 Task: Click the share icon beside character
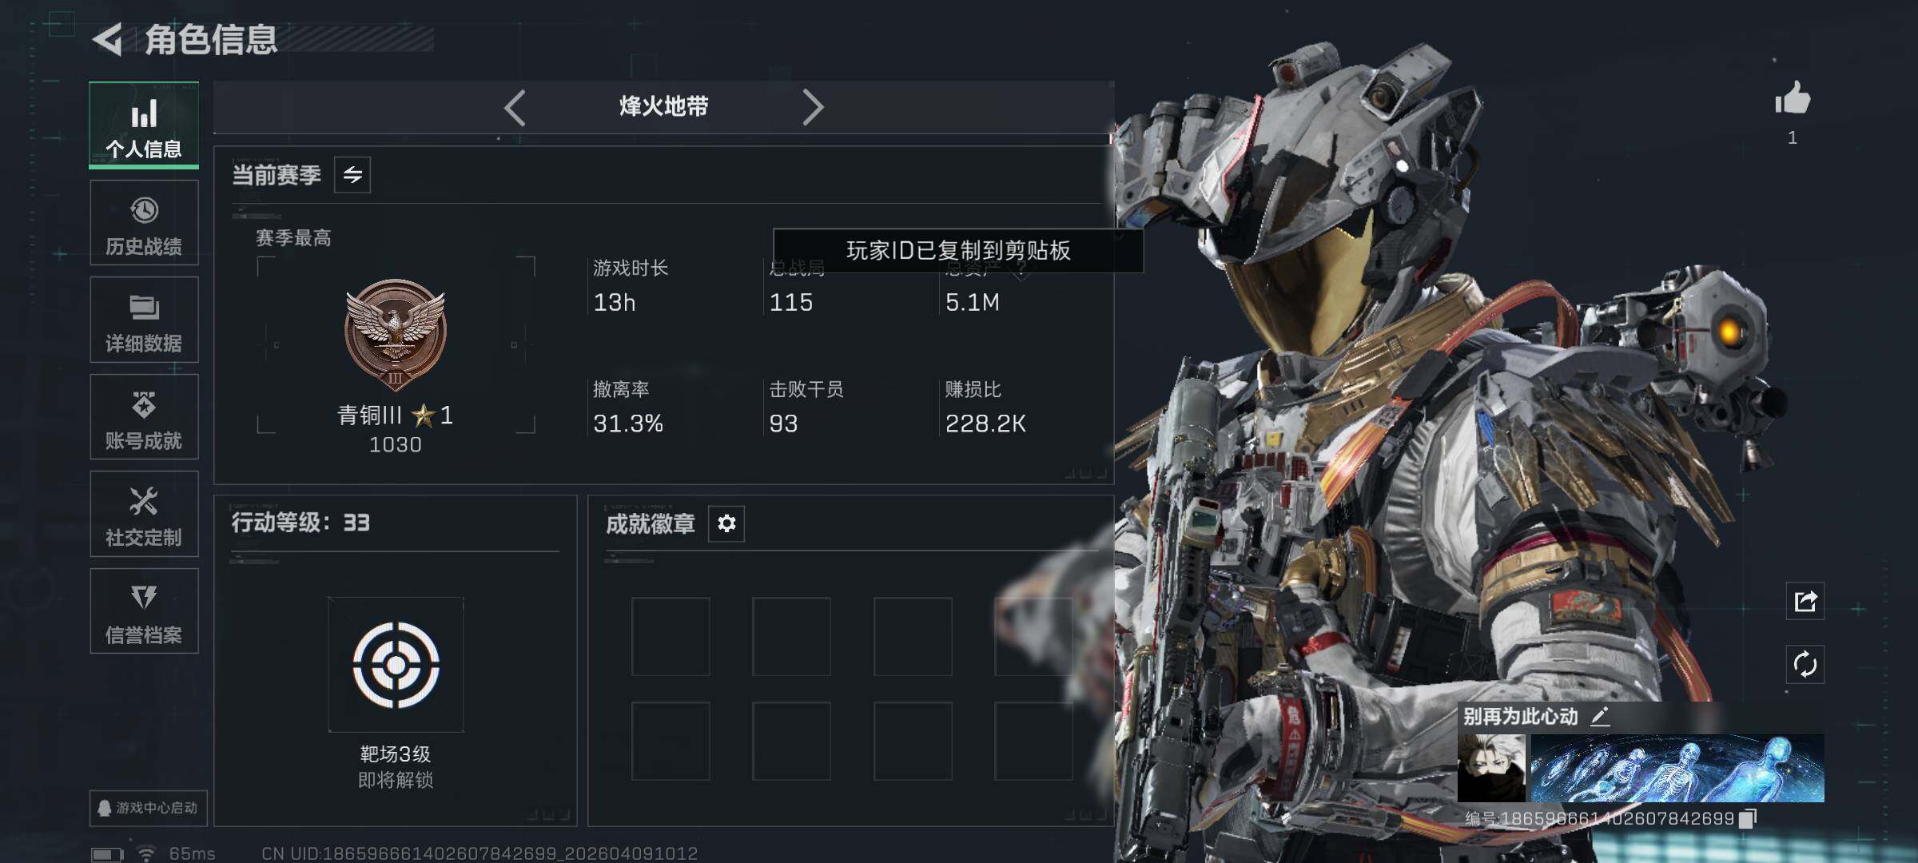(x=1805, y=601)
